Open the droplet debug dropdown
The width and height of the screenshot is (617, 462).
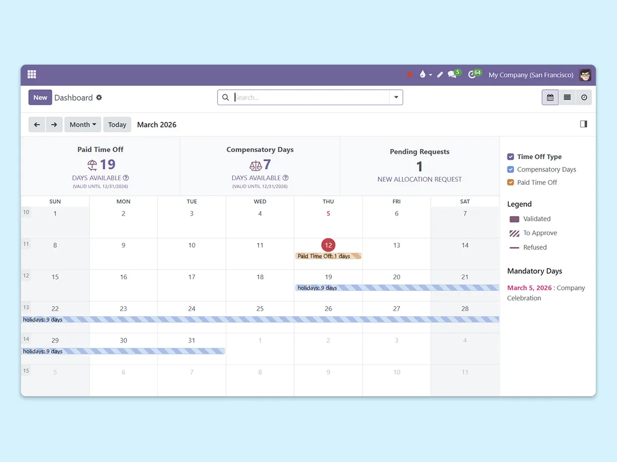tap(425, 75)
